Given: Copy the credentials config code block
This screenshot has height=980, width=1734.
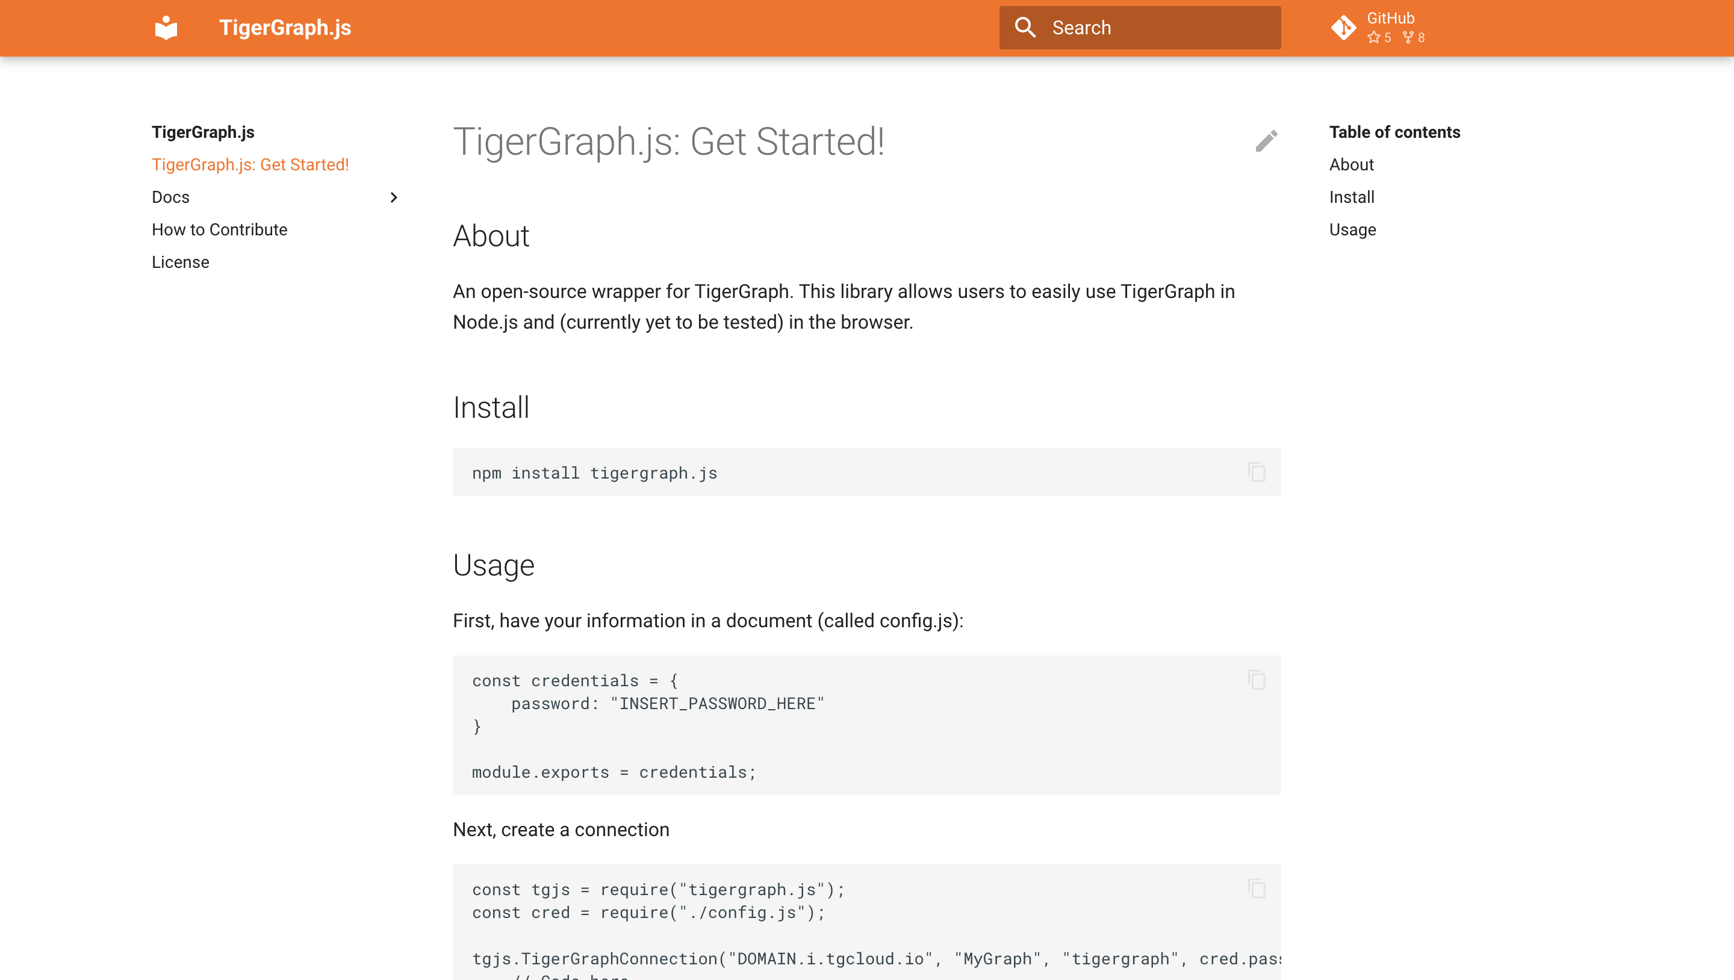Looking at the screenshot, I should (x=1256, y=680).
